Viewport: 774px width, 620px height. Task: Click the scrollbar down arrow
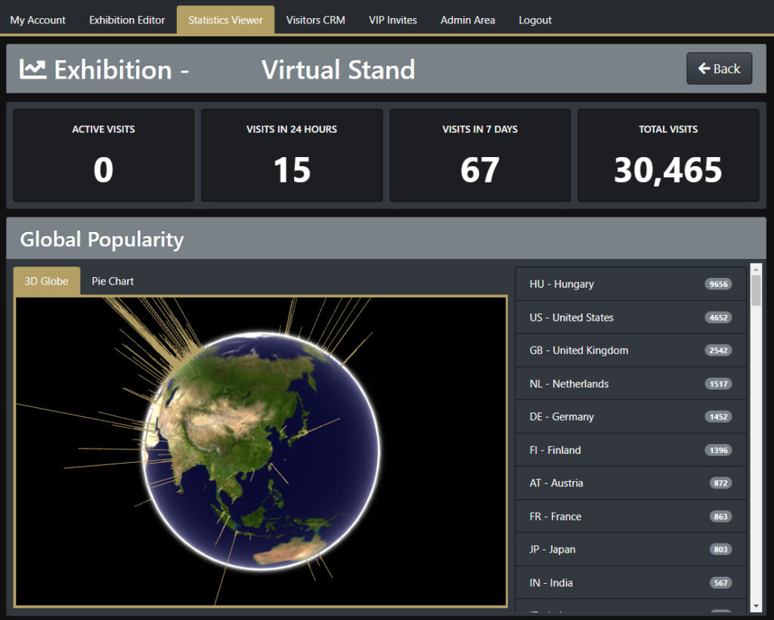756,606
